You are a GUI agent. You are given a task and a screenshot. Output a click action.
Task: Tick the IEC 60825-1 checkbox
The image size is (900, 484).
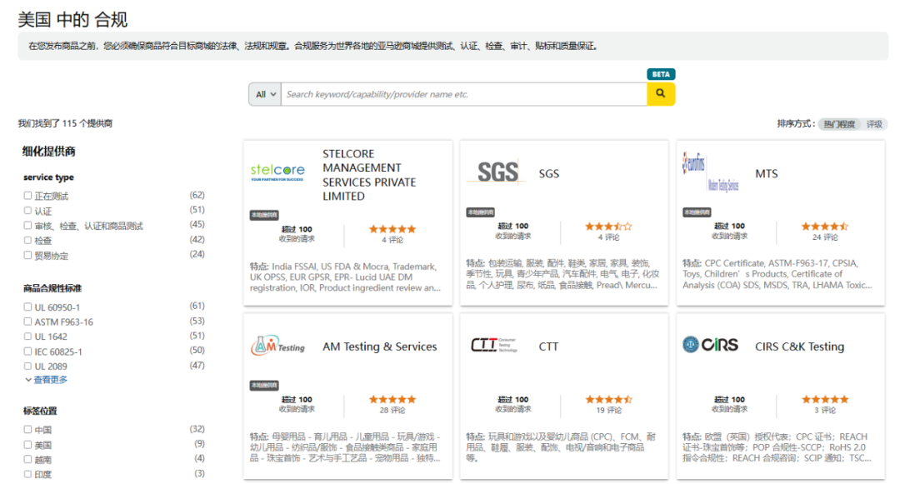point(27,351)
